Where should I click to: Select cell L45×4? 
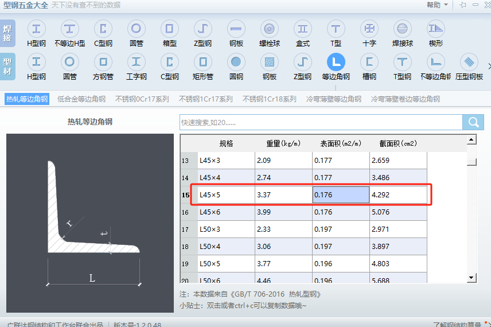coord(226,178)
